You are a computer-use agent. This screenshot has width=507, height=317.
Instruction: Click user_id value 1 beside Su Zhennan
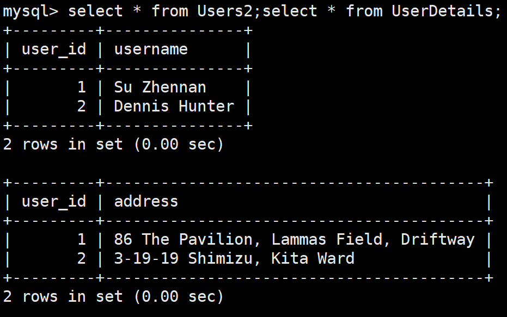click(81, 88)
